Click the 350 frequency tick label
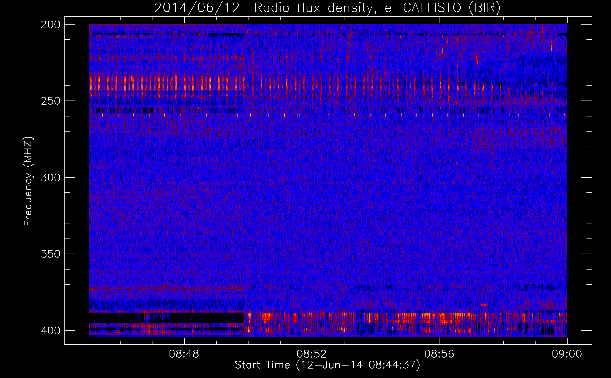This screenshot has width=611, height=378. tap(50, 254)
